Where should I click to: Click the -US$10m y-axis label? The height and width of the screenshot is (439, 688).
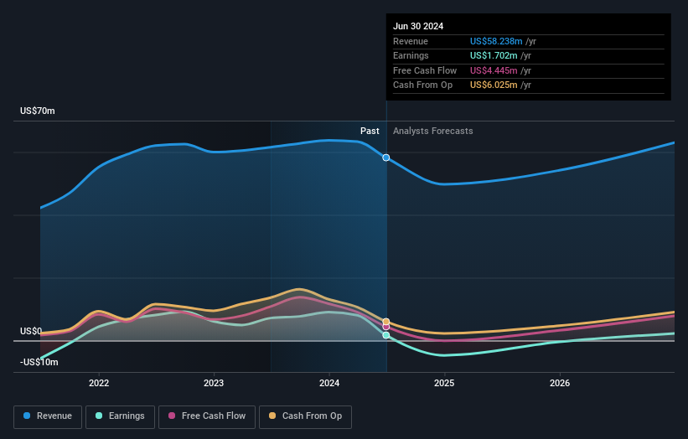(x=39, y=362)
